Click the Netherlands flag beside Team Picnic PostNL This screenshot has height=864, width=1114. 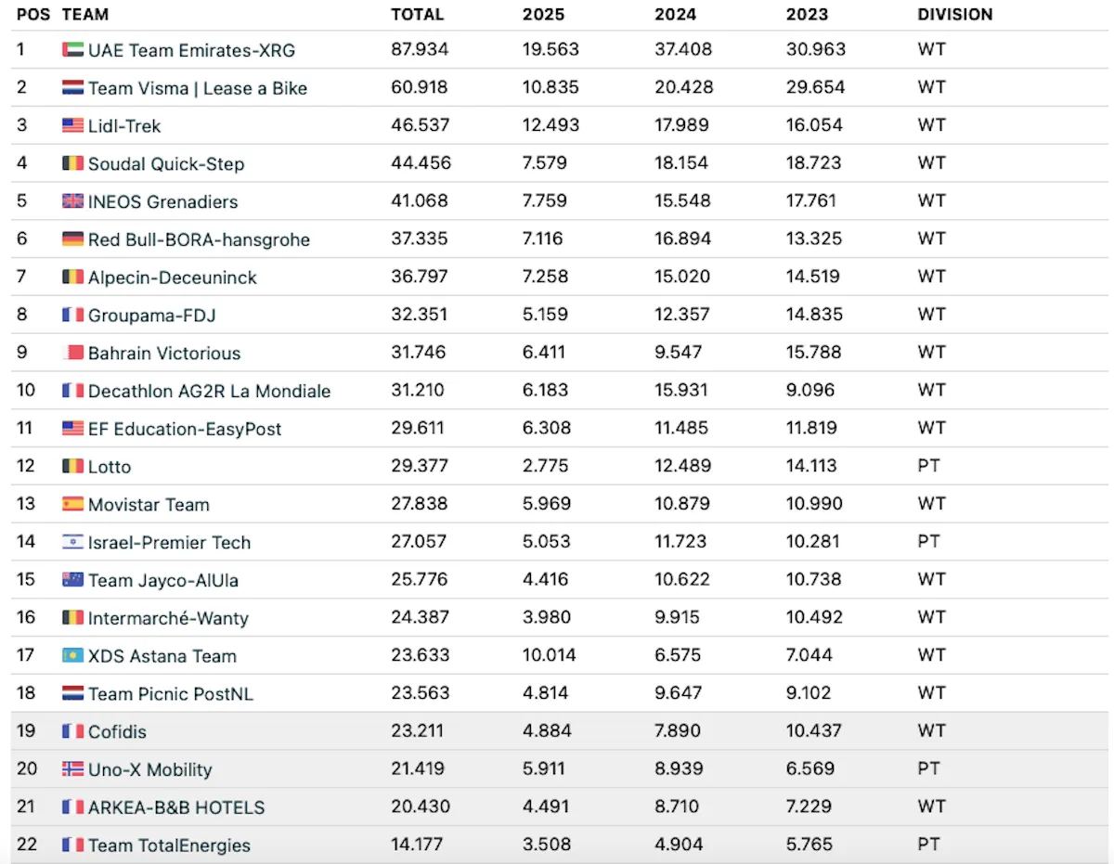pos(72,693)
